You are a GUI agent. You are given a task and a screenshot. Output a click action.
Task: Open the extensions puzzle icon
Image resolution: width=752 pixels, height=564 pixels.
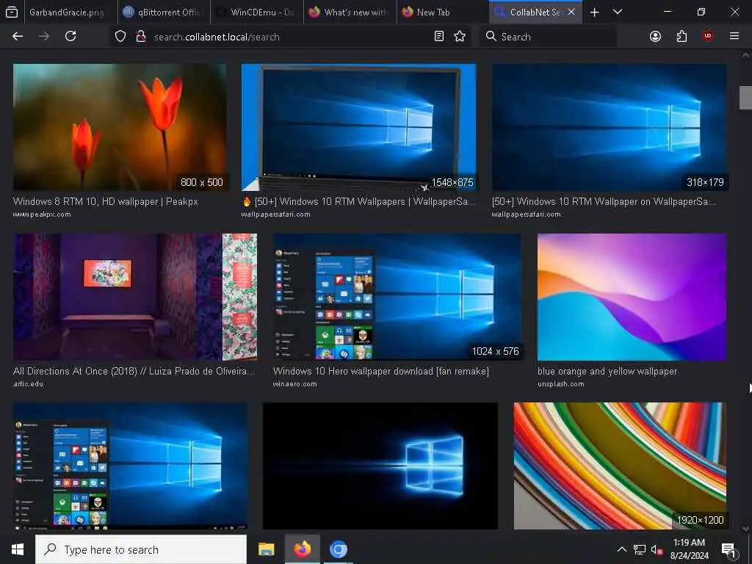[x=681, y=37]
